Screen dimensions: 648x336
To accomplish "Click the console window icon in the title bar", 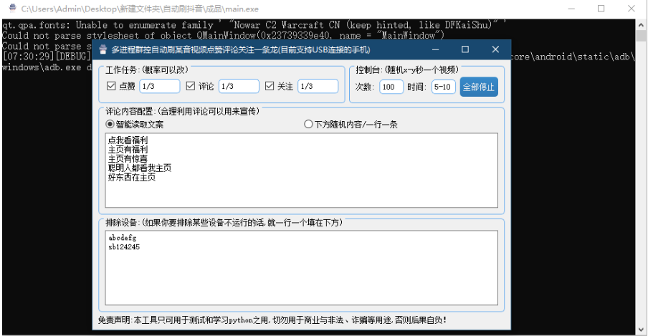I will pyautogui.click(x=10, y=9).
